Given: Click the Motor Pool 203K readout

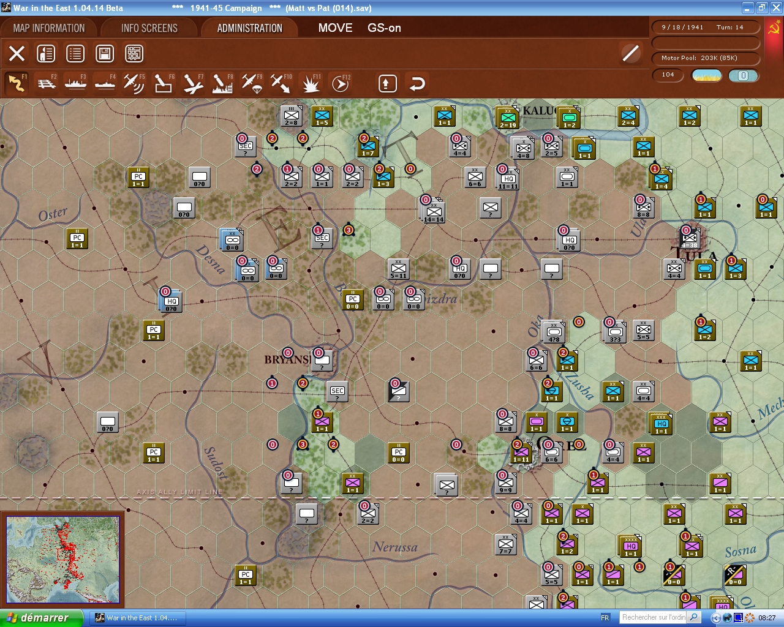Looking at the screenshot, I should click(x=706, y=58).
